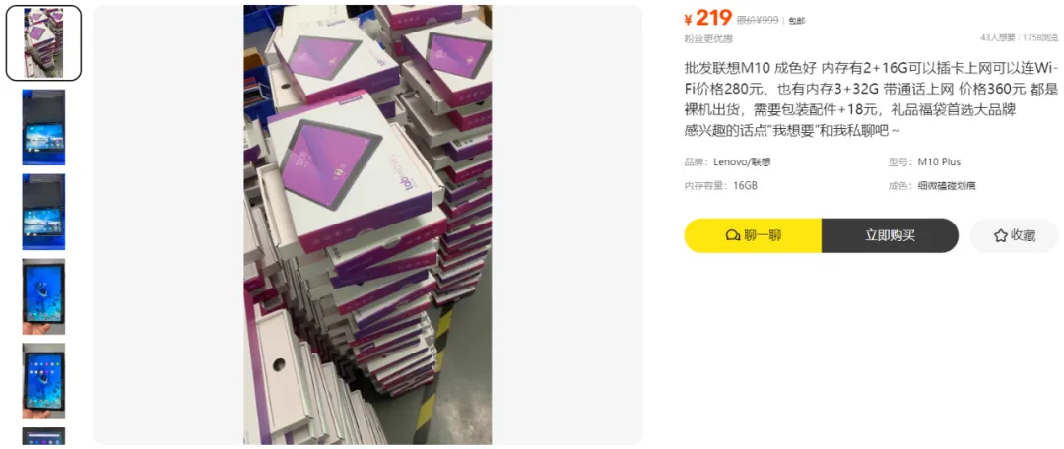Click the Lenovo/联想 brand value
Image resolution: width=1064 pixels, height=449 pixels.
pos(742,162)
